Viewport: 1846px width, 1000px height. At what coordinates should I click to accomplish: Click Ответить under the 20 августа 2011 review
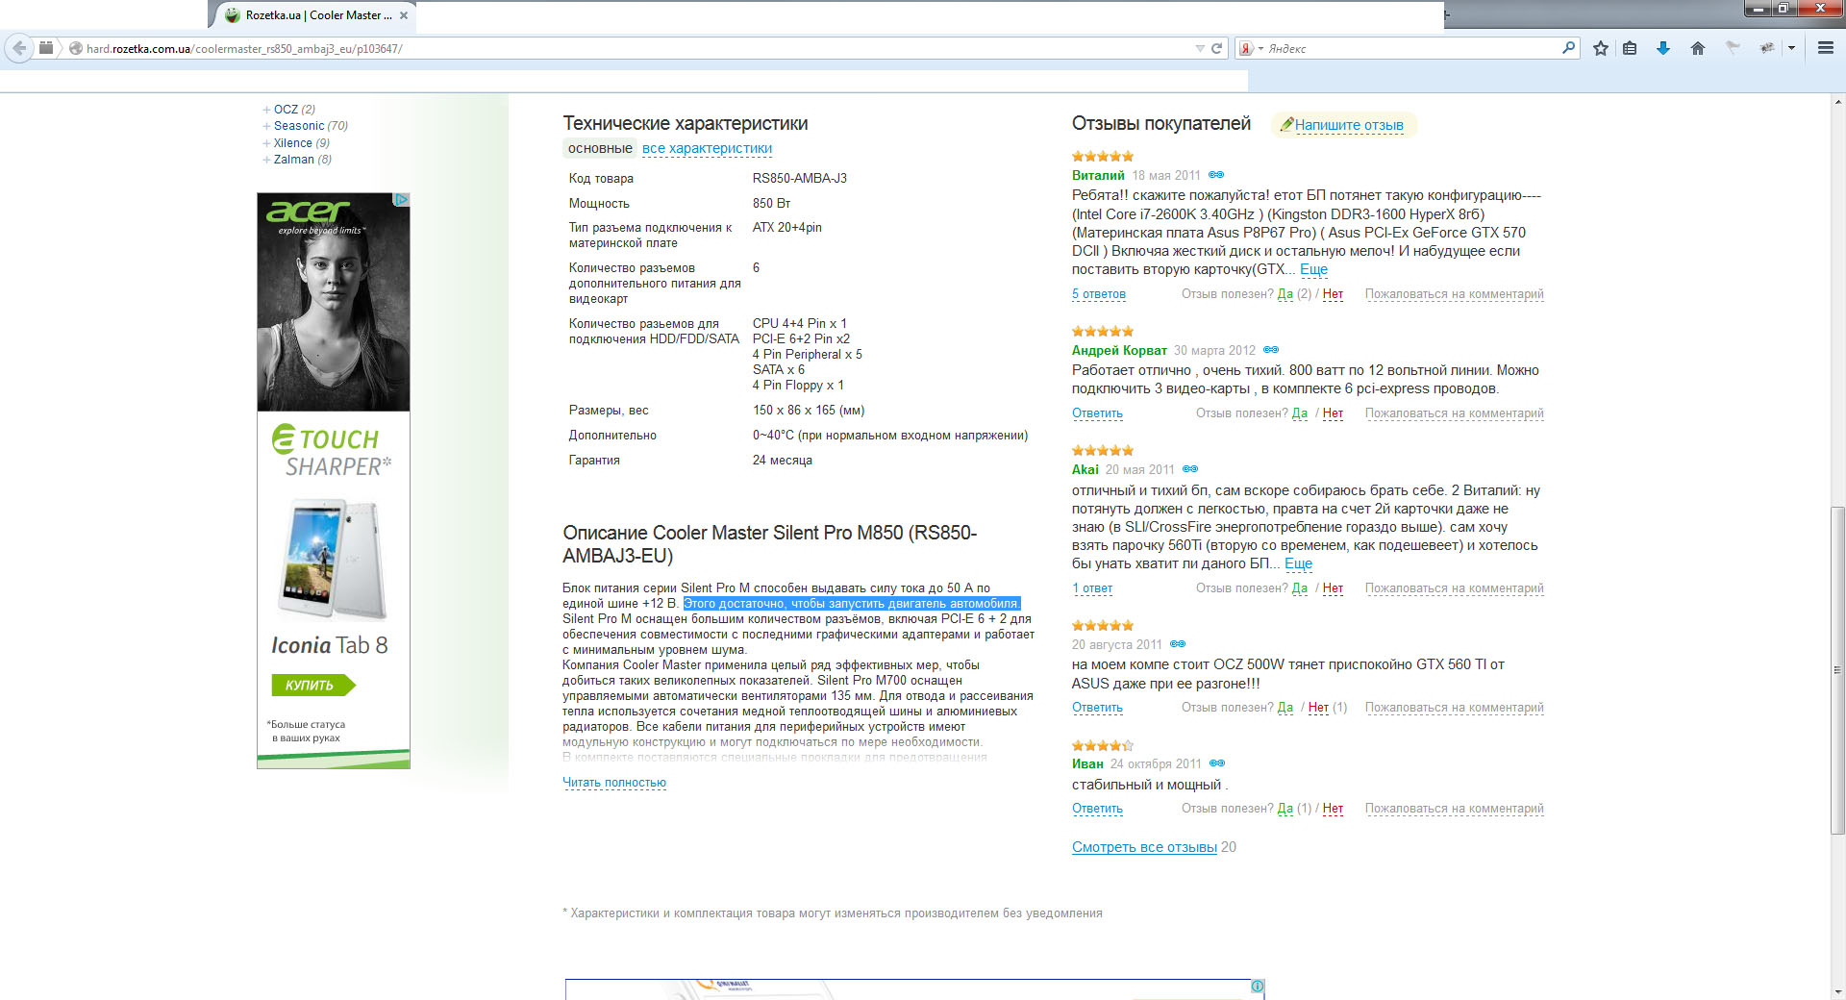pos(1097,708)
